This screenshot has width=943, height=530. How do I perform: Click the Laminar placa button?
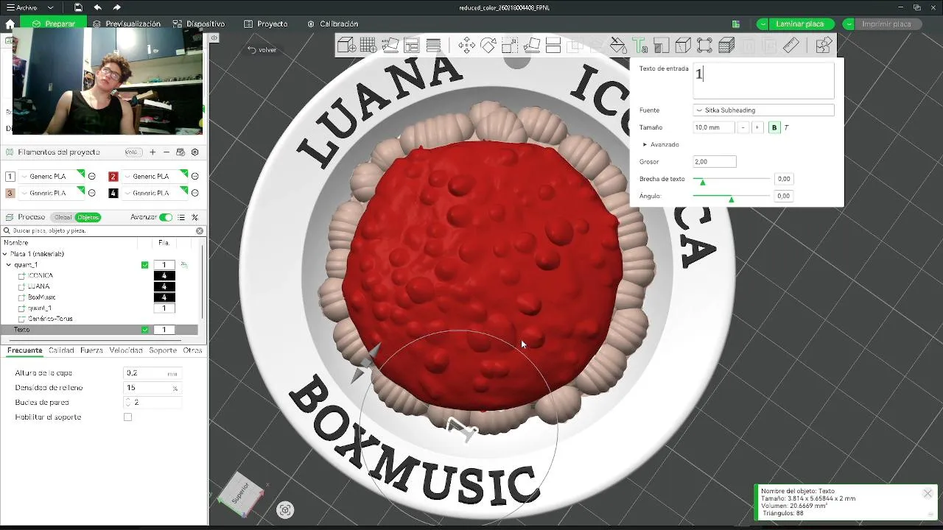tap(800, 24)
